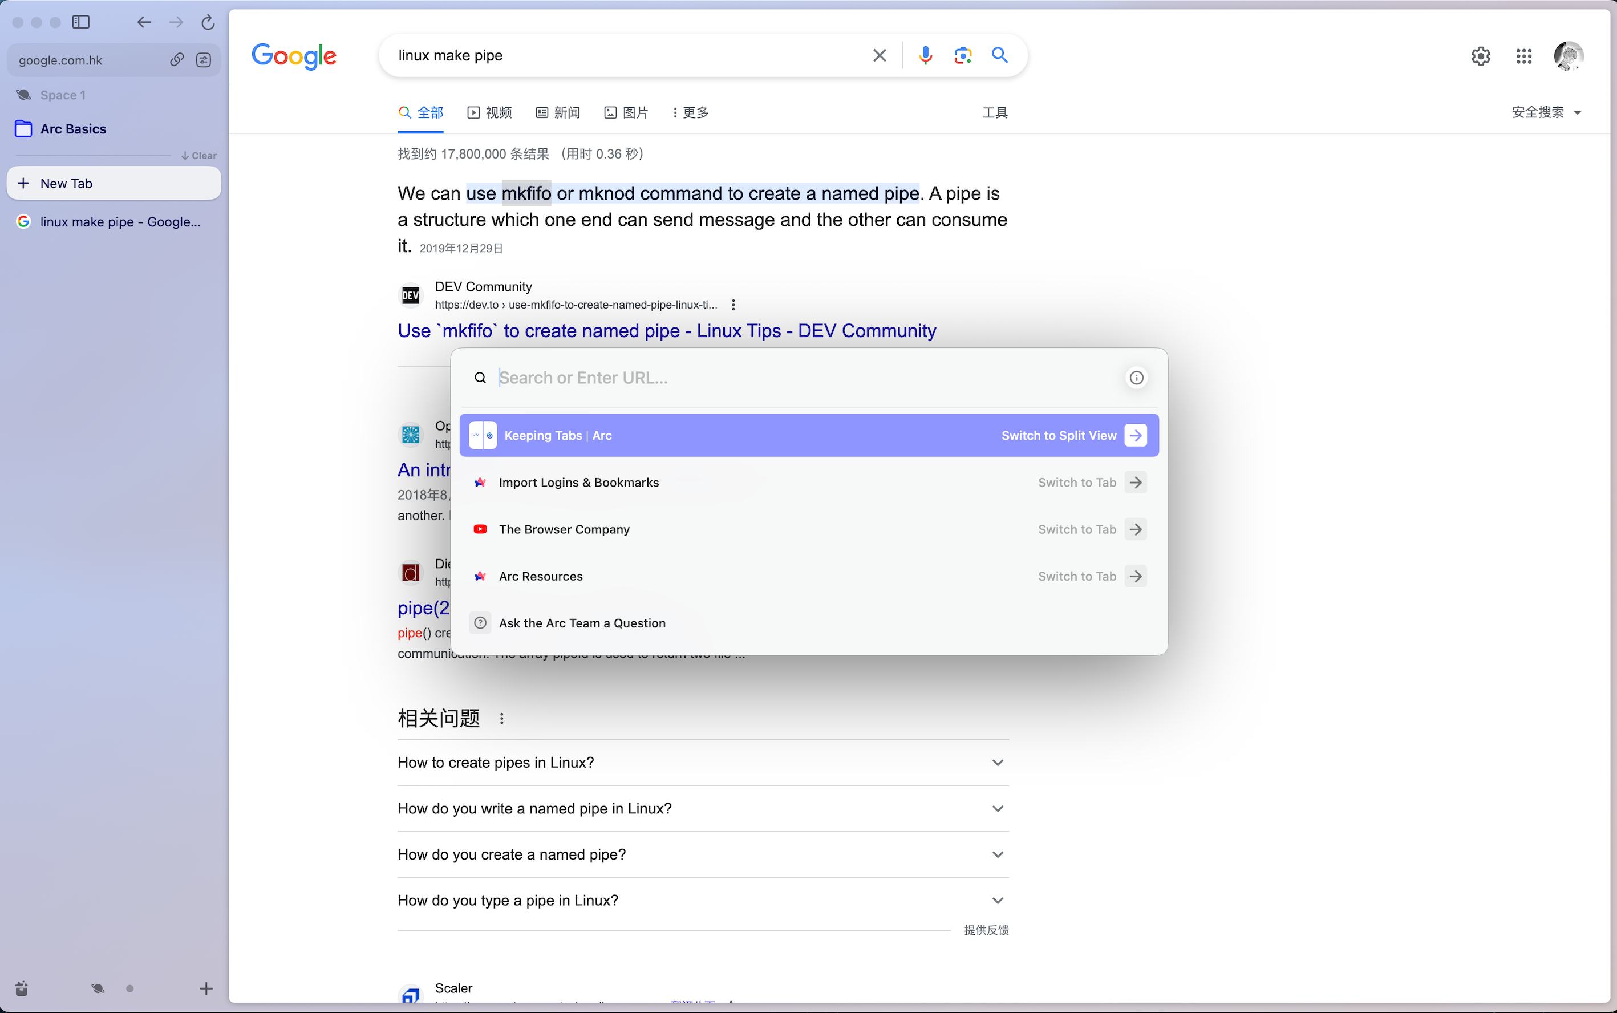Viewport: 1617px width, 1013px height.
Task: Select Keeping Tabs Split View suggestion
Action: tap(809, 435)
